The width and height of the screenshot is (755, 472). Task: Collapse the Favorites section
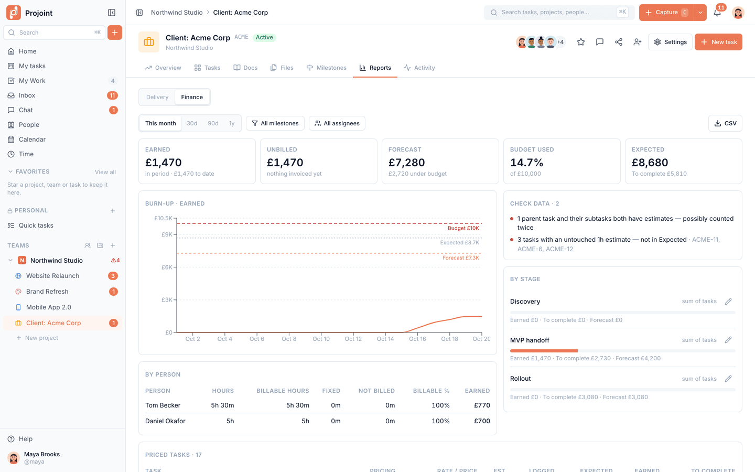click(x=10, y=171)
